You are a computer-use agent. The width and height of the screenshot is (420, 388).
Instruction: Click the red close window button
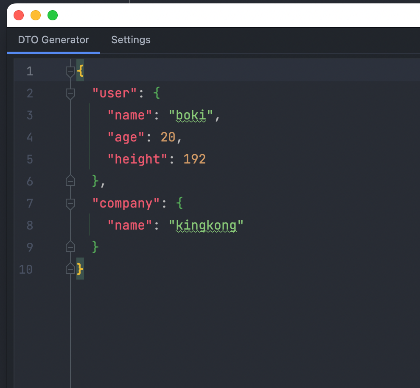19,15
